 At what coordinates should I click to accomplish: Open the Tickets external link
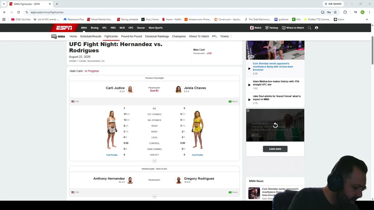[226, 36]
